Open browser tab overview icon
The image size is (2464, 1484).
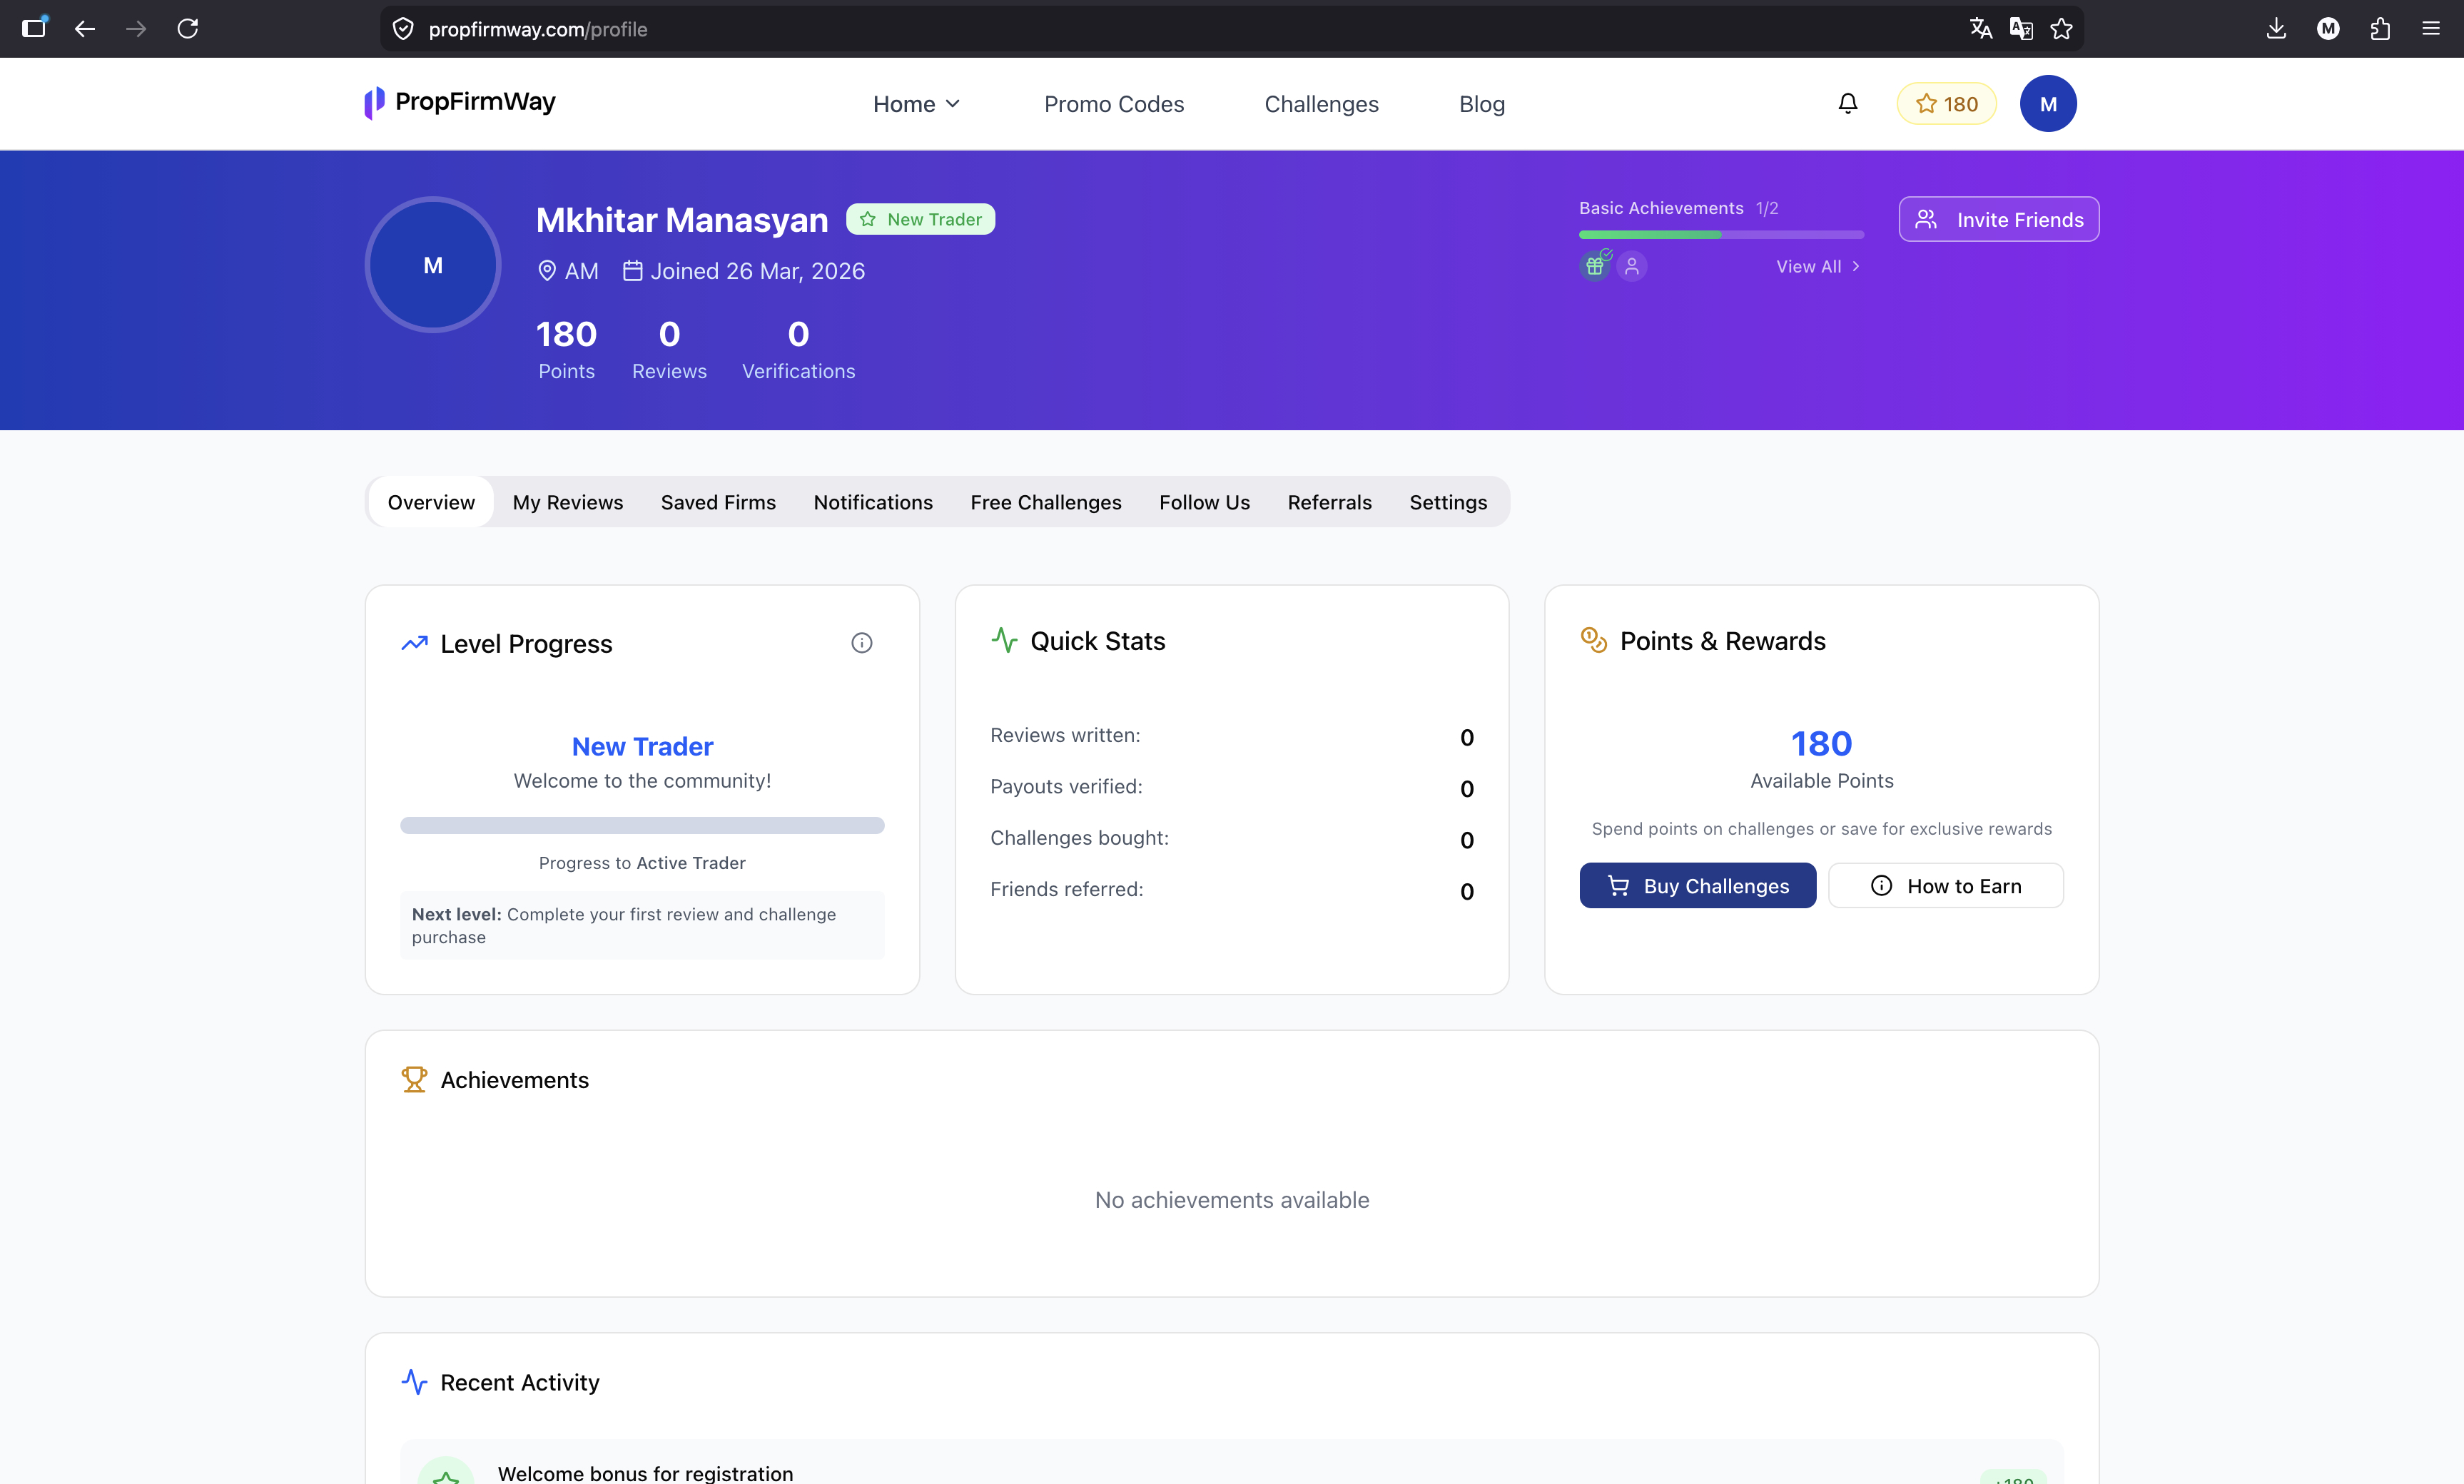[34, 28]
